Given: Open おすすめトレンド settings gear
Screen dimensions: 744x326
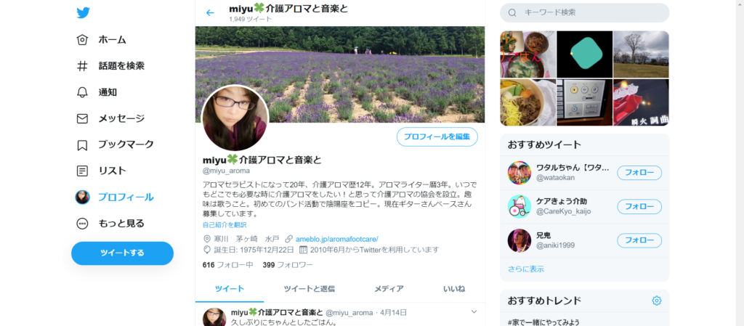Looking at the screenshot, I should point(657,301).
